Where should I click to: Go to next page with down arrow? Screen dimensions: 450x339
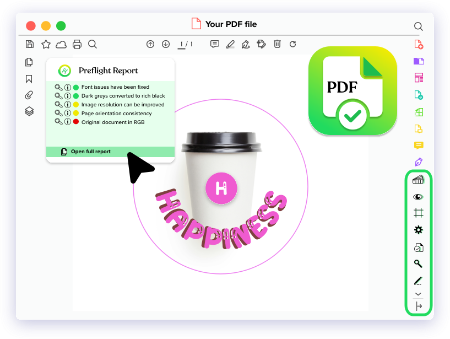[166, 44]
